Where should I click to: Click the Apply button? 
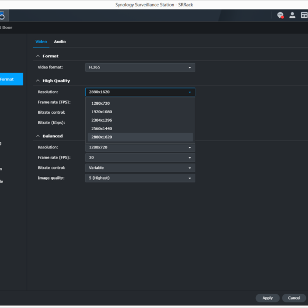tap(267, 298)
